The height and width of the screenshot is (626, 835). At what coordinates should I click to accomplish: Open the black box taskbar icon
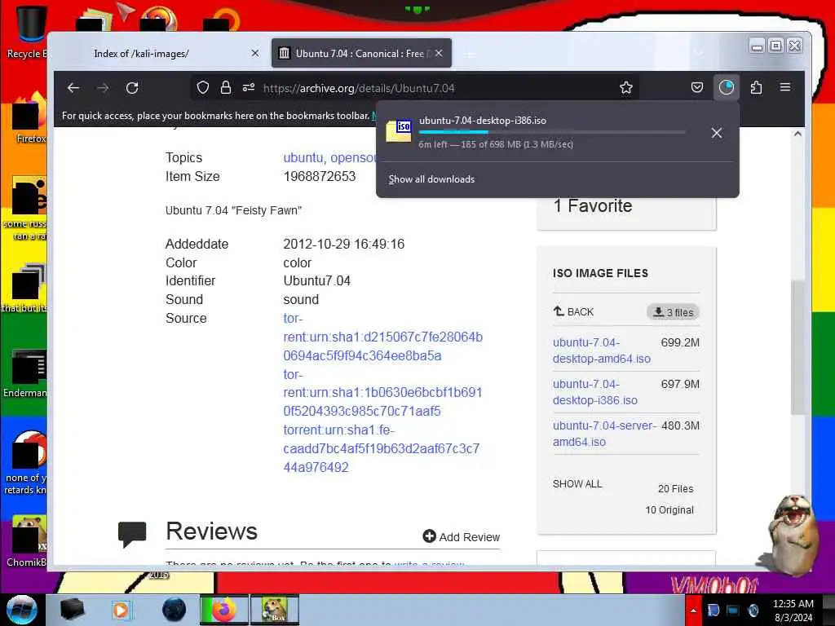pyautogui.click(x=72, y=610)
